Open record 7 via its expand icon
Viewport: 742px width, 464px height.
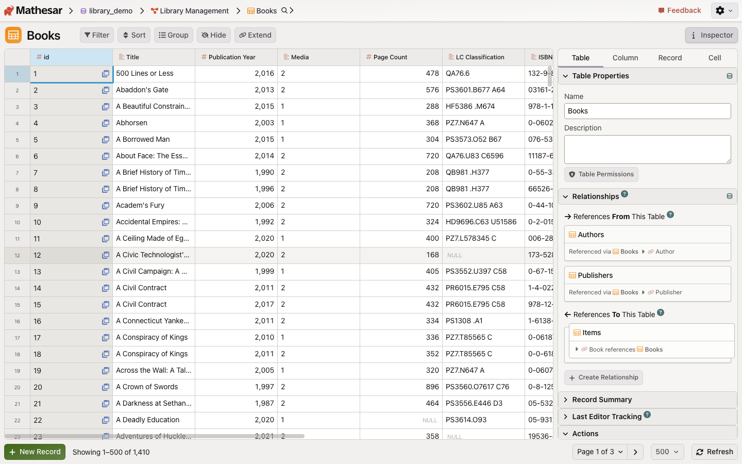click(106, 173)
